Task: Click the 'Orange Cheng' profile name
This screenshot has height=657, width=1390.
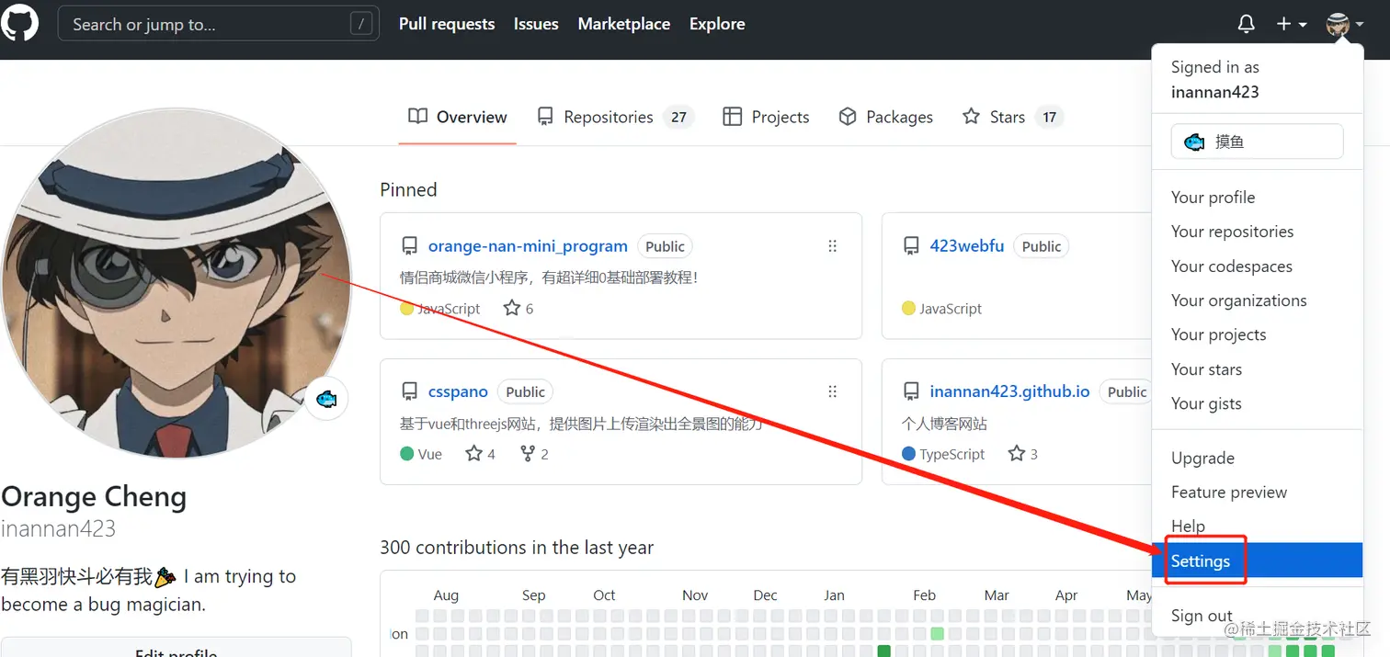Action: [94, 497]
